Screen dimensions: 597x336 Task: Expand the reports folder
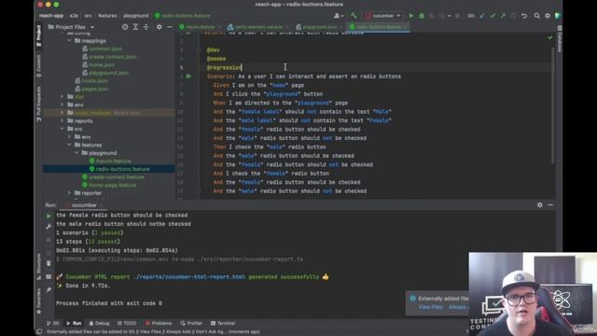click(62, 120)
